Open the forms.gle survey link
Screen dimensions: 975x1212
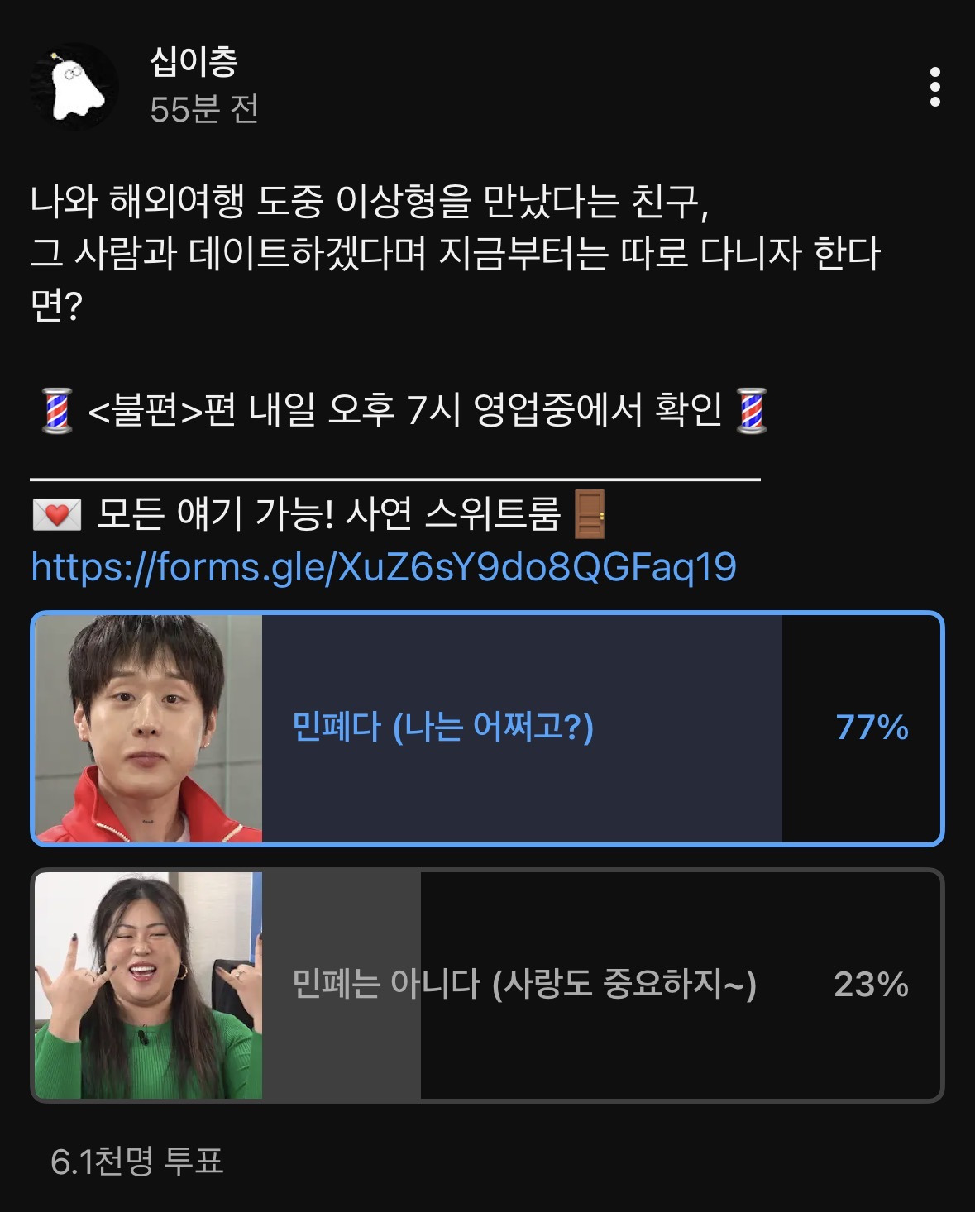[x=384, y=567]
